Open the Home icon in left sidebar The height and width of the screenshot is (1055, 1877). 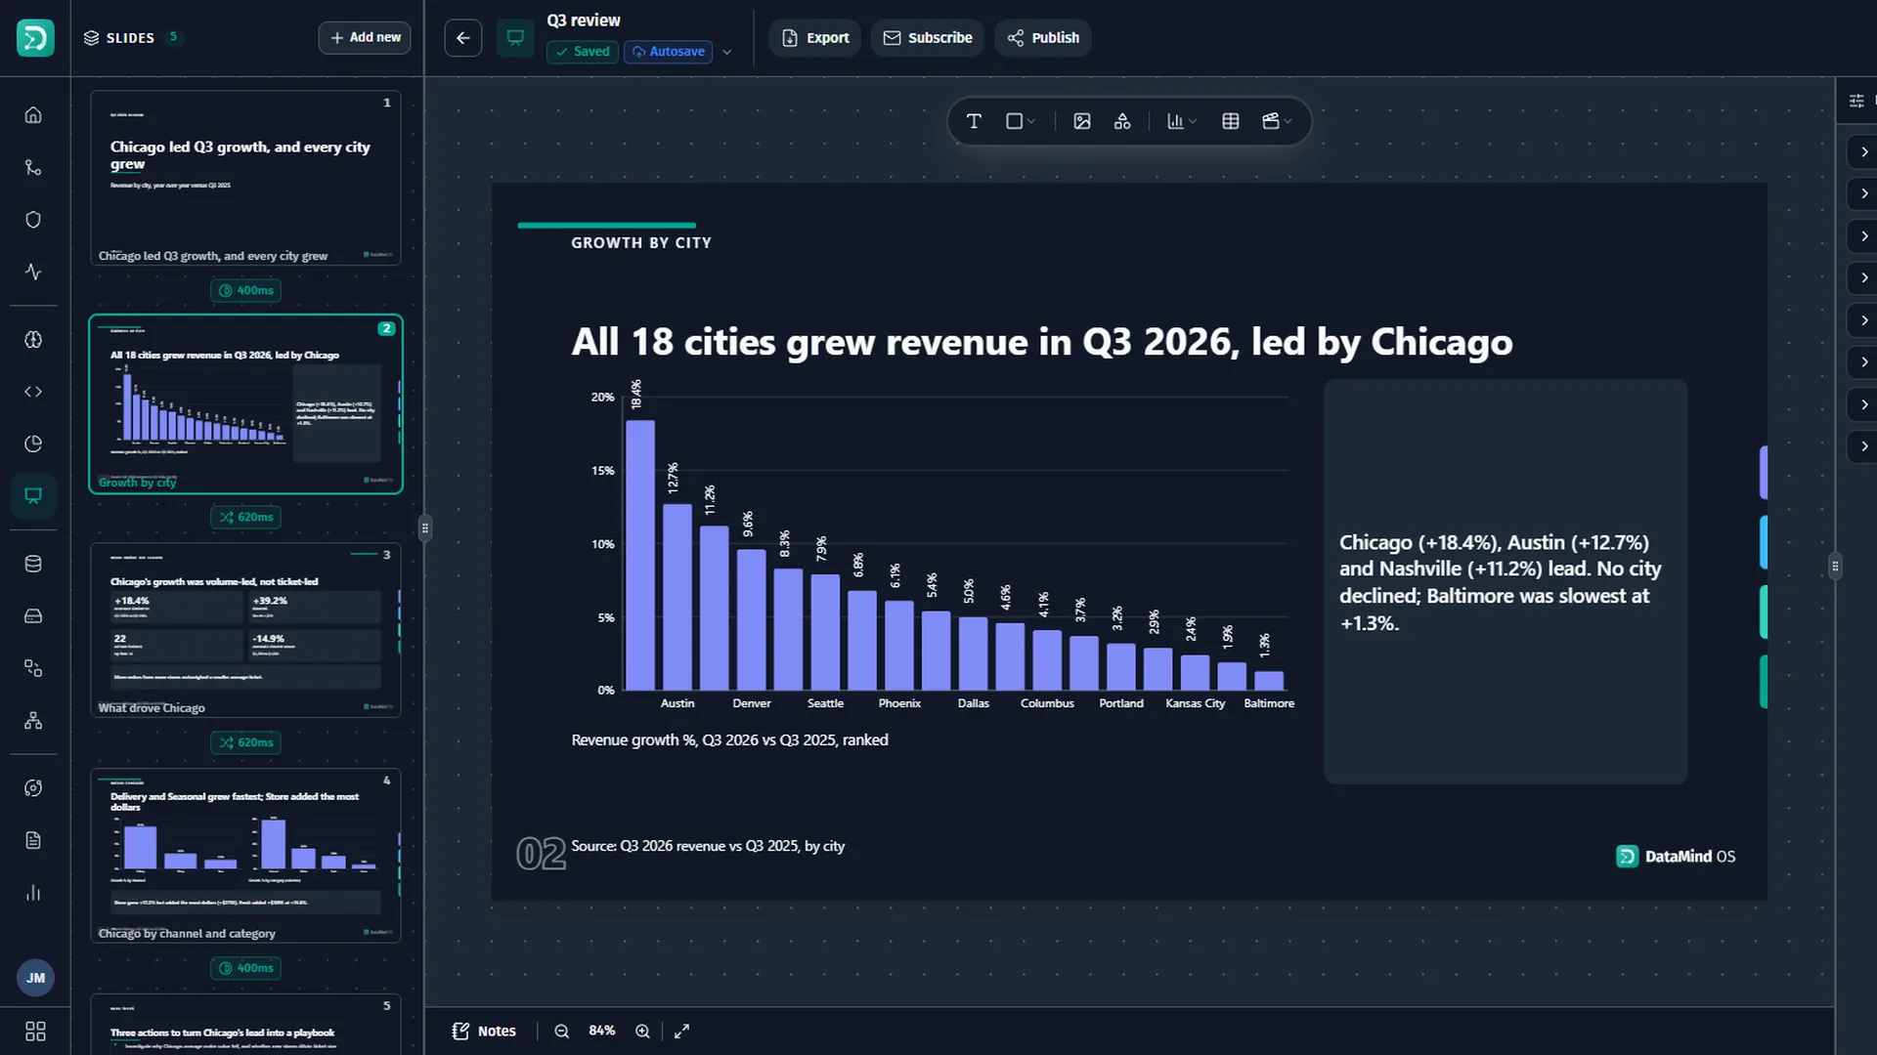click(33, 115)
